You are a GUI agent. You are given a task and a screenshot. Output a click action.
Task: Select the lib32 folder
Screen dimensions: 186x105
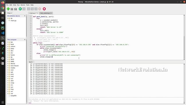[12, 59]
